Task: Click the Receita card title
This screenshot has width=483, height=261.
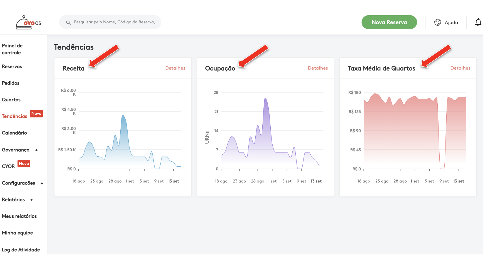Action: click(x=73, y=68)
